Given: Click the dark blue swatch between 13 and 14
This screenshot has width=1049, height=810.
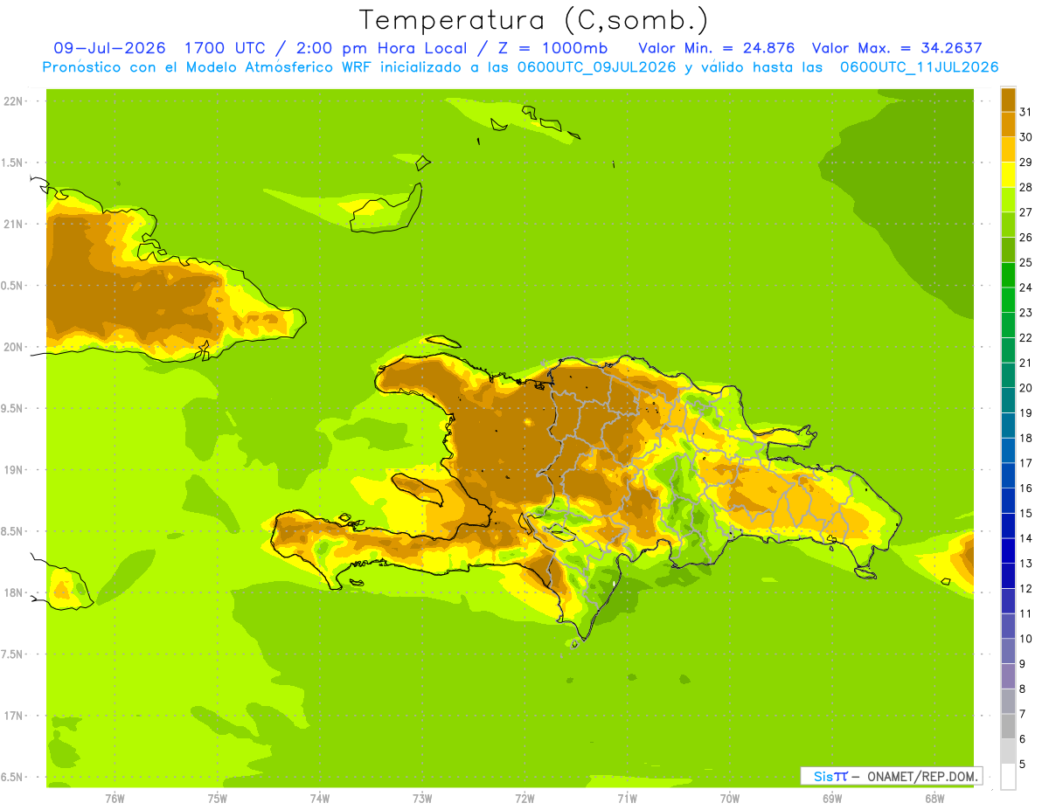Looking at the screenshot, I should click(1008, 550).
